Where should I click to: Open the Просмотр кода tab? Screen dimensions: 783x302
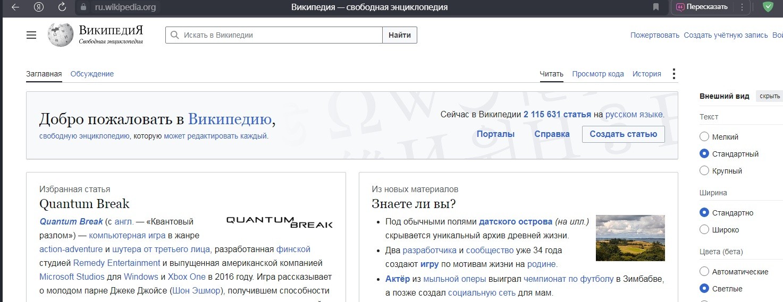click(598, 74)
